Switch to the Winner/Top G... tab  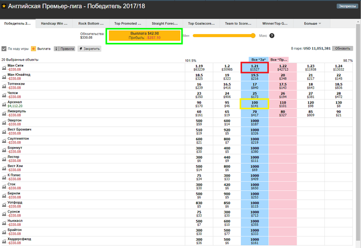tap(275, 24)
